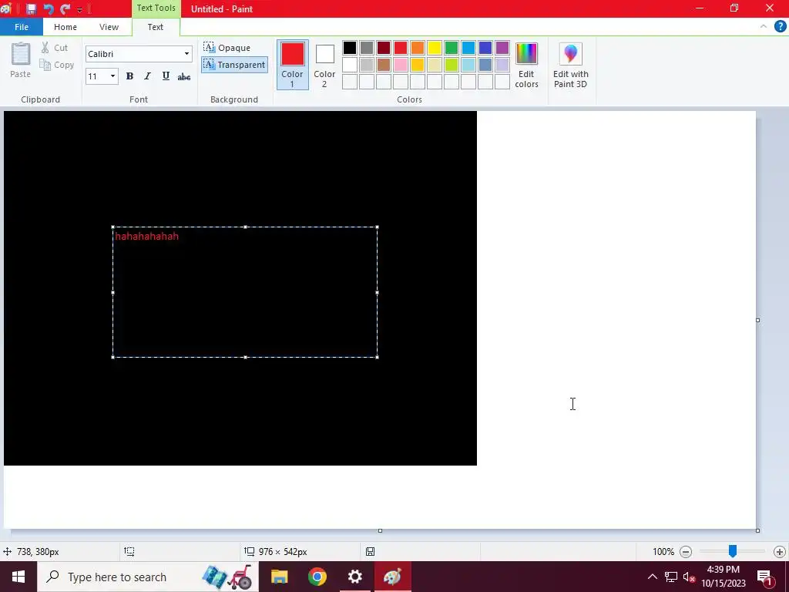Show hidden system tray icons
789x592 pixels.
(x=652, y=577)
